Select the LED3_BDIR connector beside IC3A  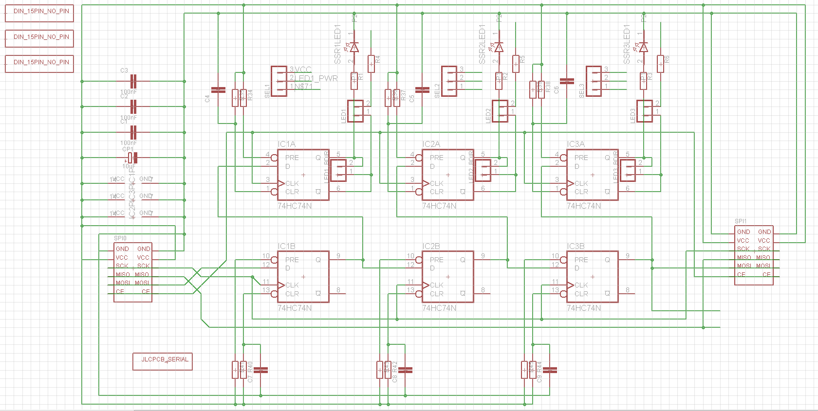click(x=627, y=170)
